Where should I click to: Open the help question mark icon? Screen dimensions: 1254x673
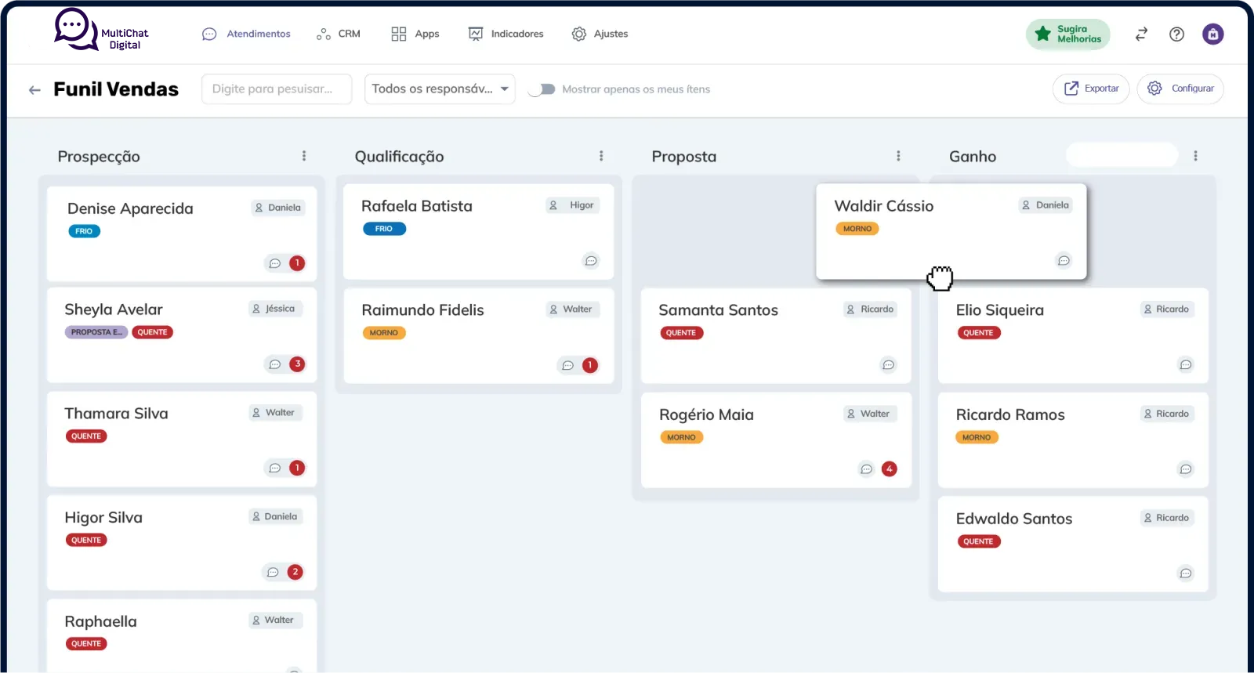(1176, 34)
